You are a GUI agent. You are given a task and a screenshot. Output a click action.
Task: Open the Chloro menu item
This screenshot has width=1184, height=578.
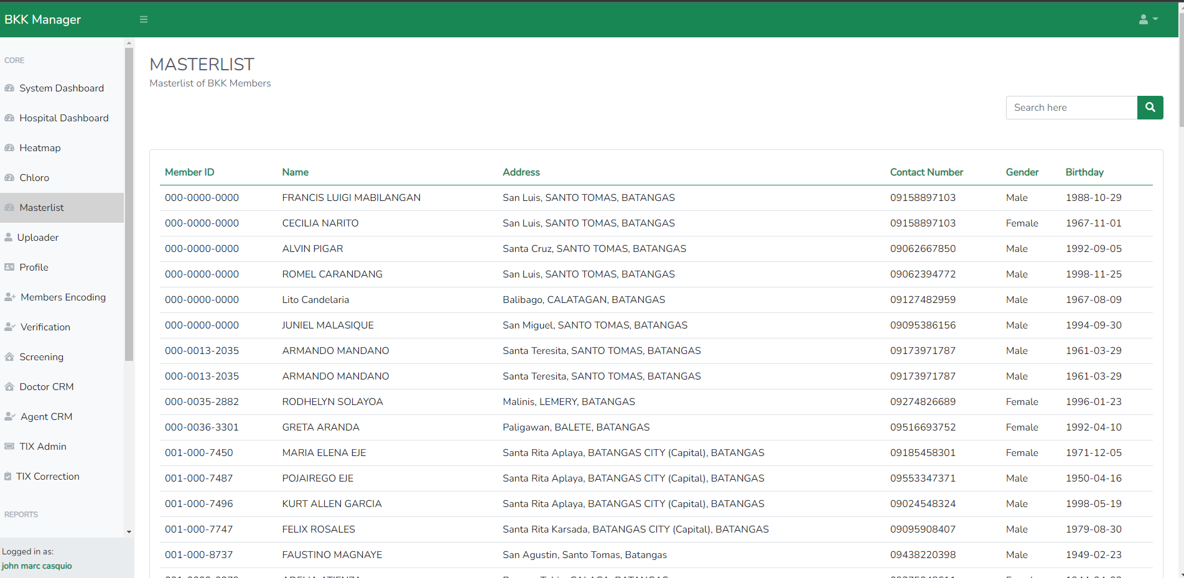coord(34,178)
